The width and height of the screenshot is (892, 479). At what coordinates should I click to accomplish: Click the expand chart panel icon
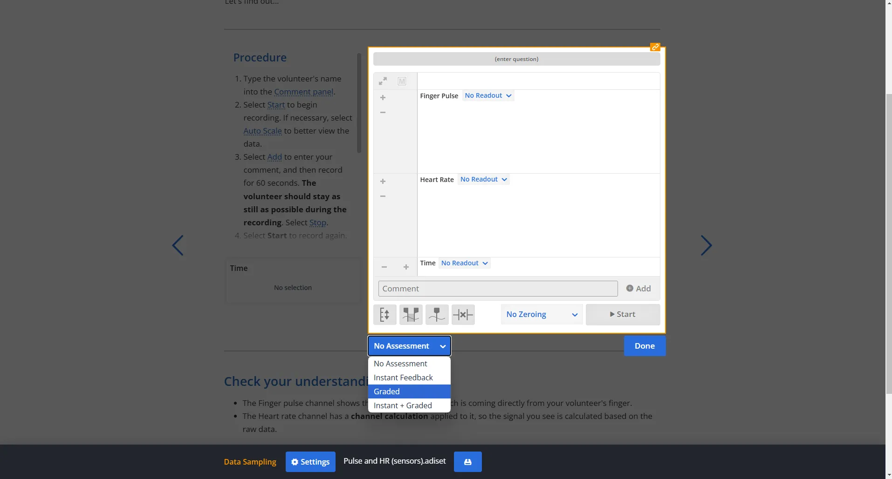[383, 81]
